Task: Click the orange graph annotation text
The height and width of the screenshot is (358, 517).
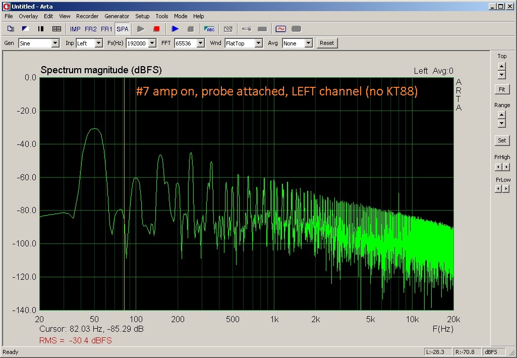Action: tap(277, 91)
